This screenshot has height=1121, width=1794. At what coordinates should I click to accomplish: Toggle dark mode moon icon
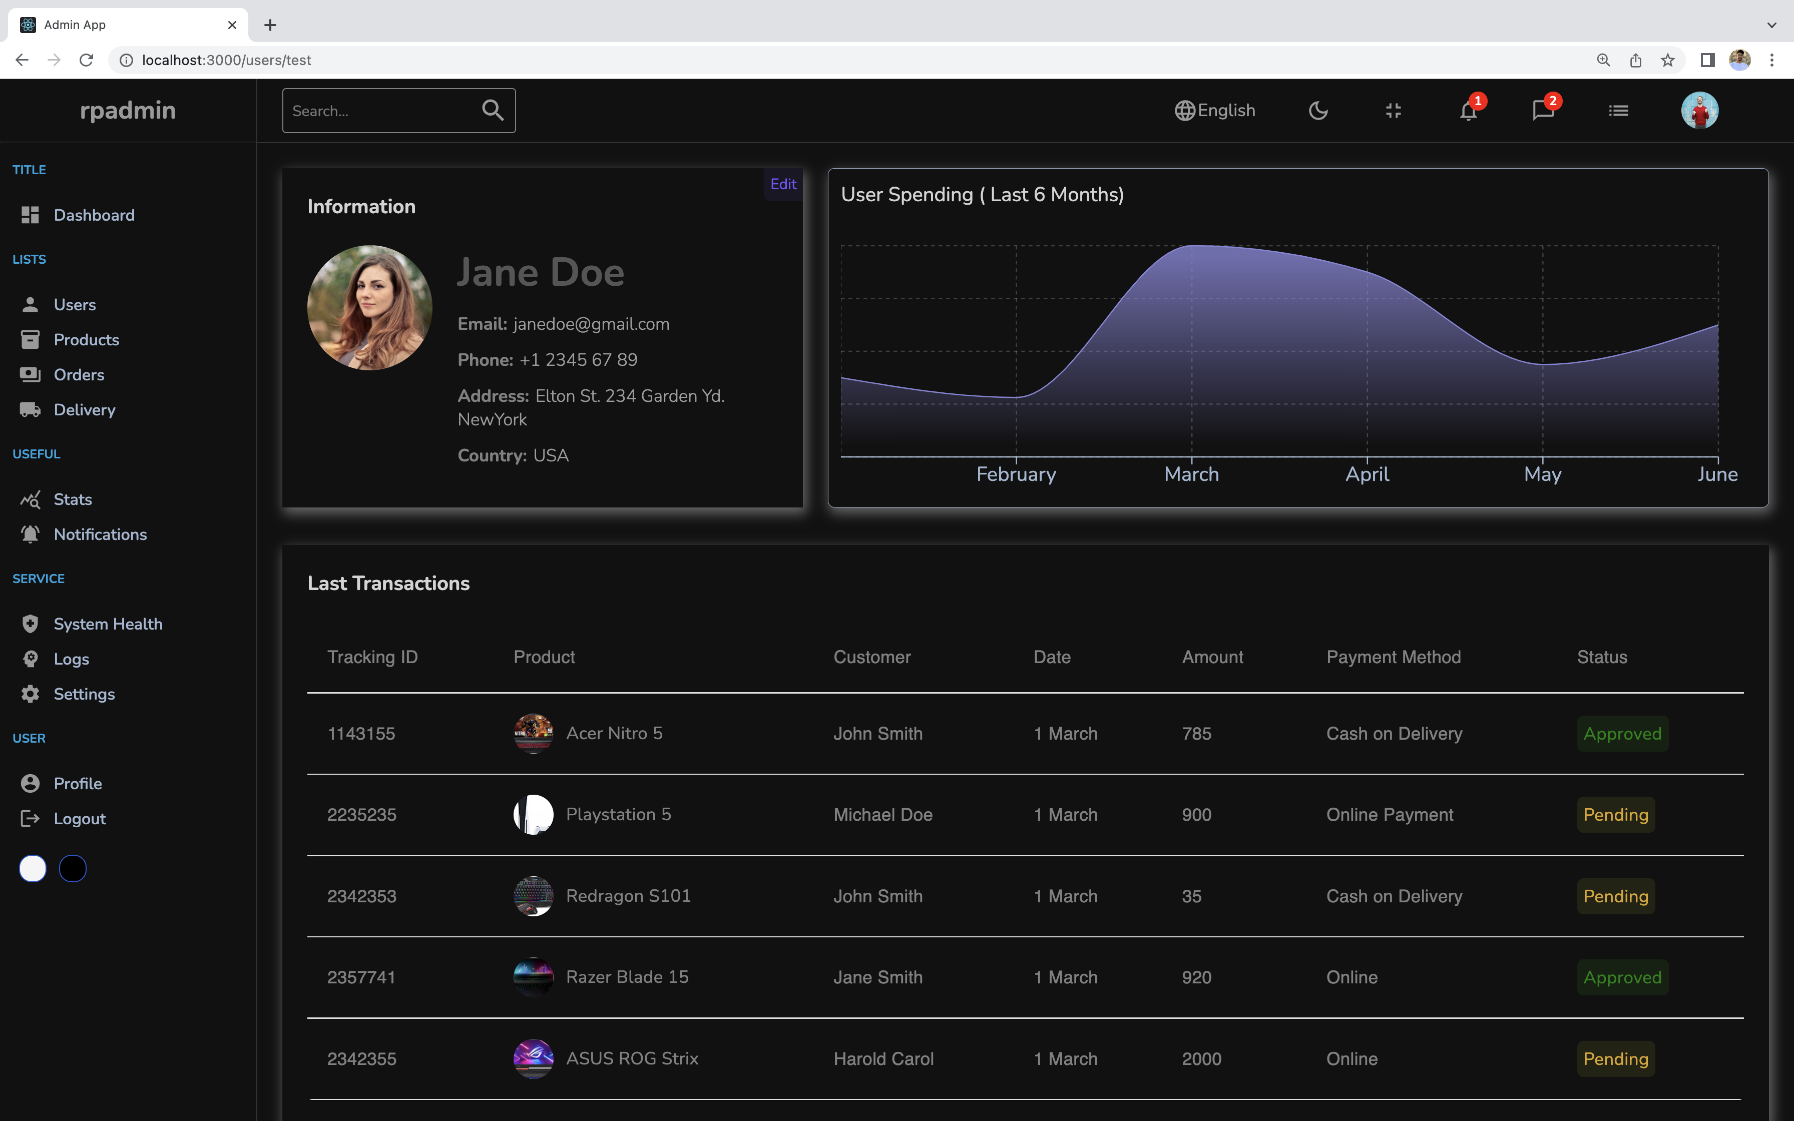pyautogui.click(x=1318, y=111)
